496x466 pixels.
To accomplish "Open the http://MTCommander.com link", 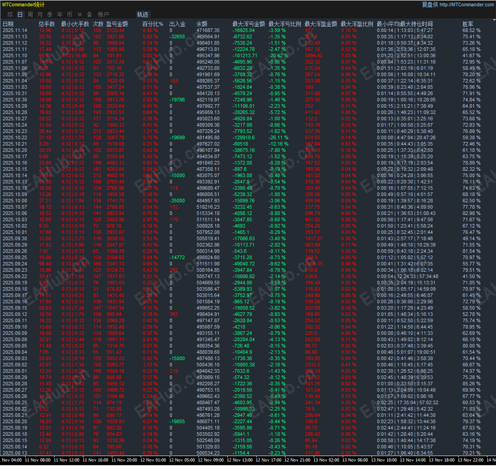I will tap(467, 5).
